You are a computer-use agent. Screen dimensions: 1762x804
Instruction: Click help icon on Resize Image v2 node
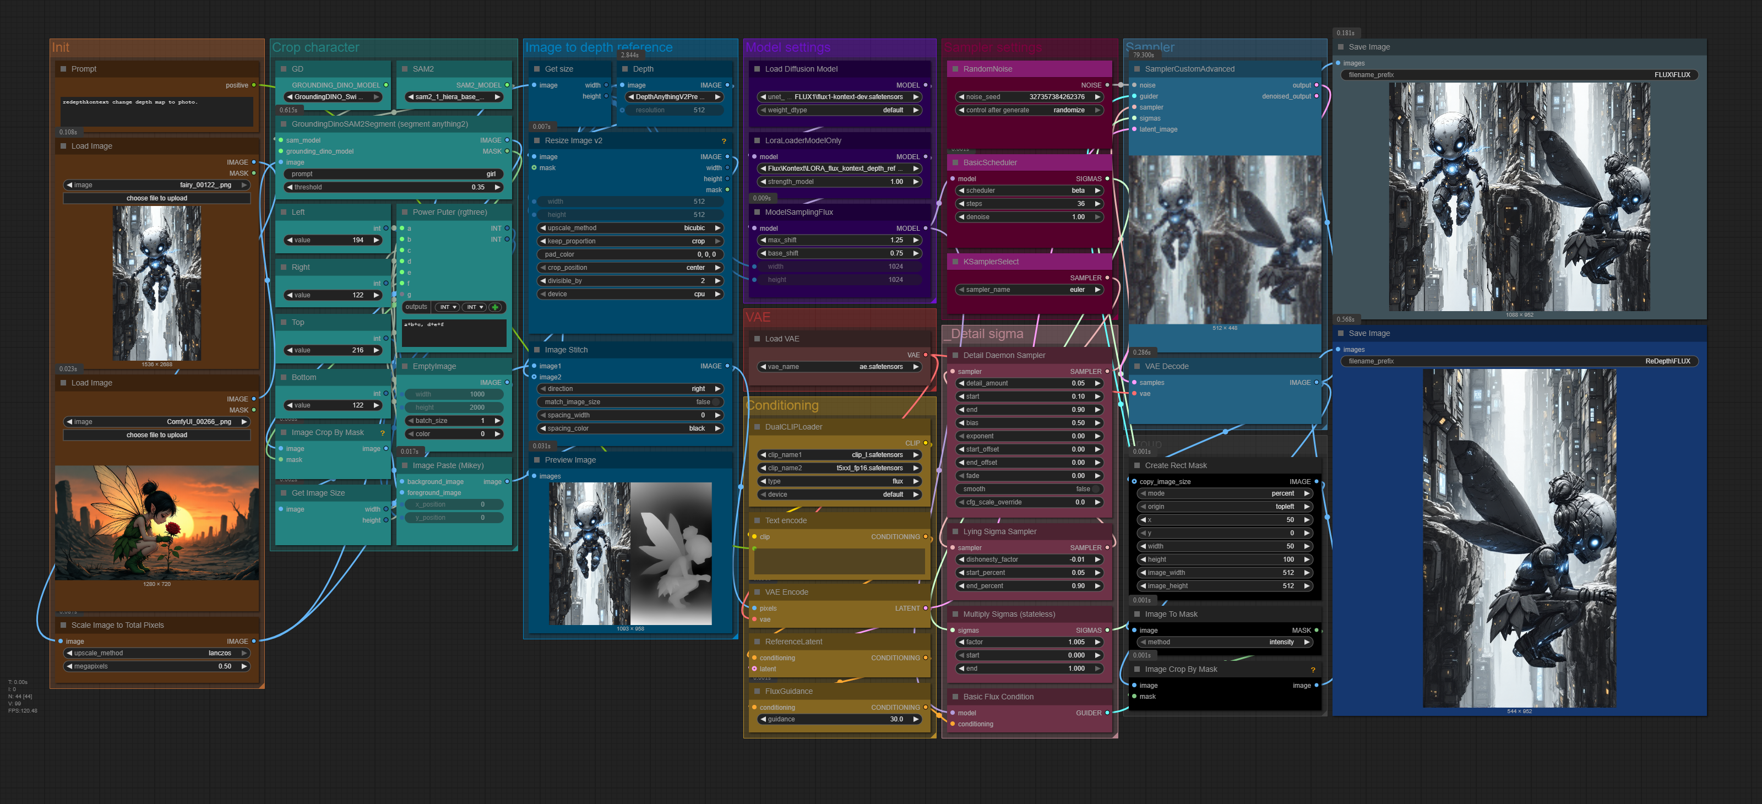tap(724, 141)
